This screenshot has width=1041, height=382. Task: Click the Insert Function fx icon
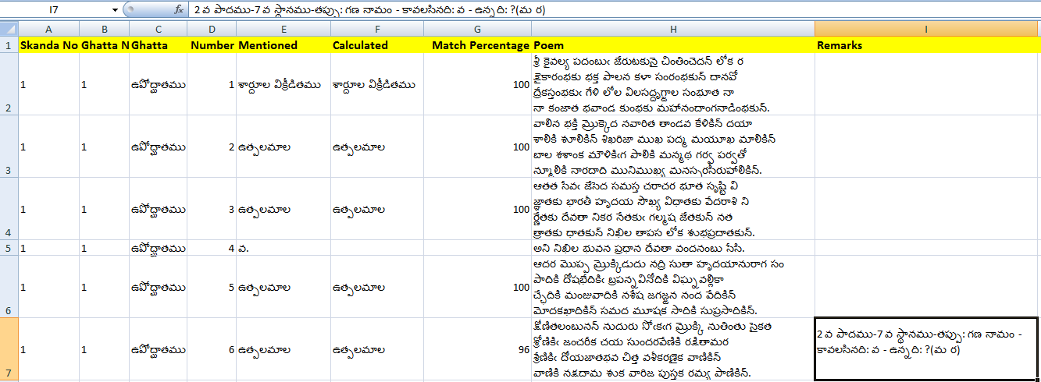tap(179, 10)
